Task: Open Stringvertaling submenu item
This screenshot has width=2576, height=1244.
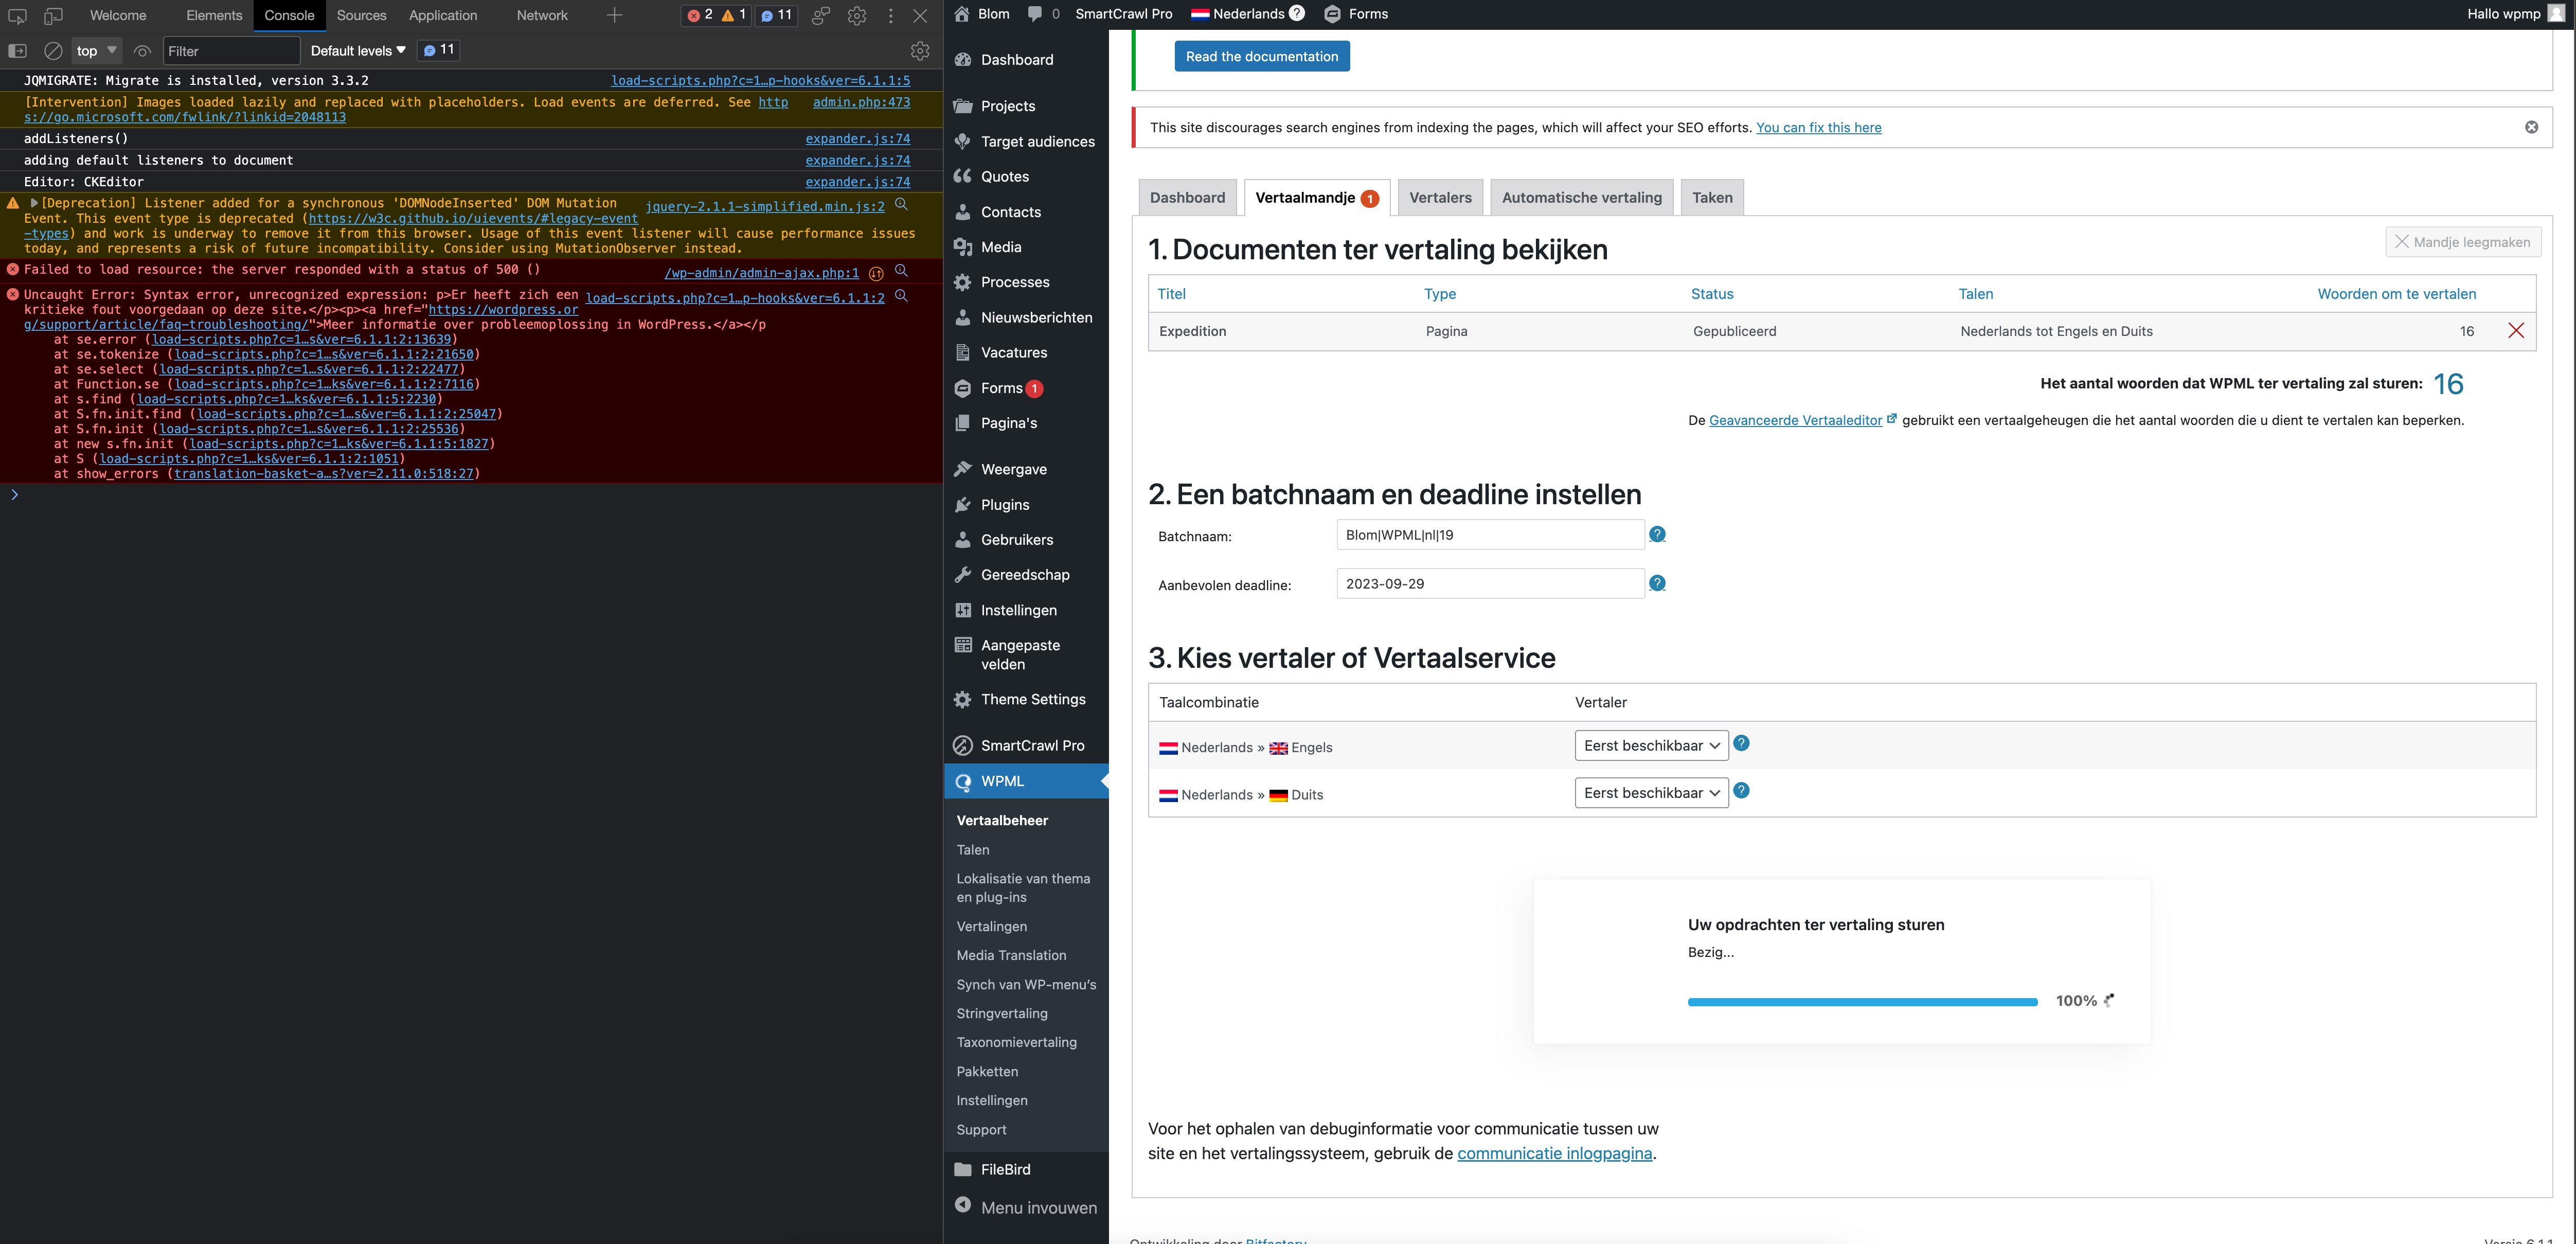Action: click(x=1002, y=1013)
